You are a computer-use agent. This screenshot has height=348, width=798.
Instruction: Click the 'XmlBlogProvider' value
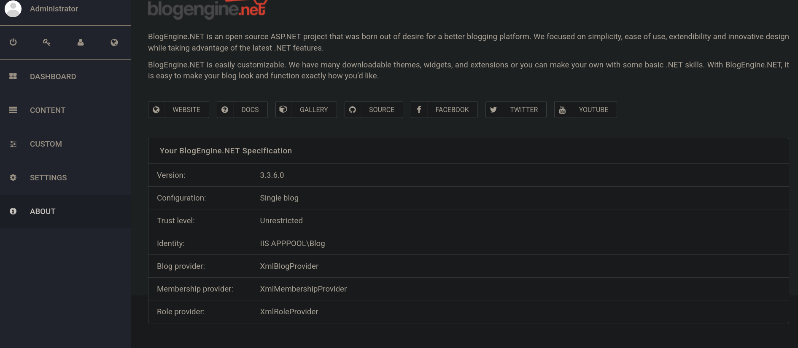289,266
